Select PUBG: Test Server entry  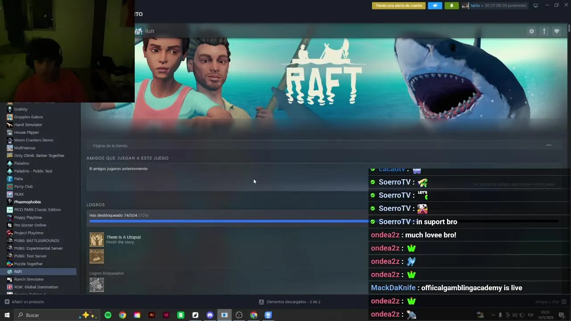pos(30,256)
